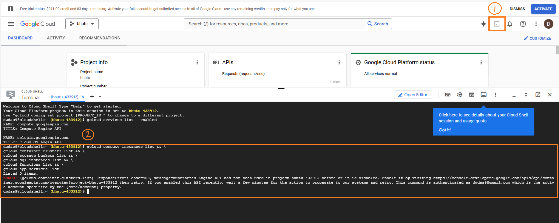The image size is (559, 223).
Task: Select the (bhutu-433912) terminal tab
Action: click(64, 97)
